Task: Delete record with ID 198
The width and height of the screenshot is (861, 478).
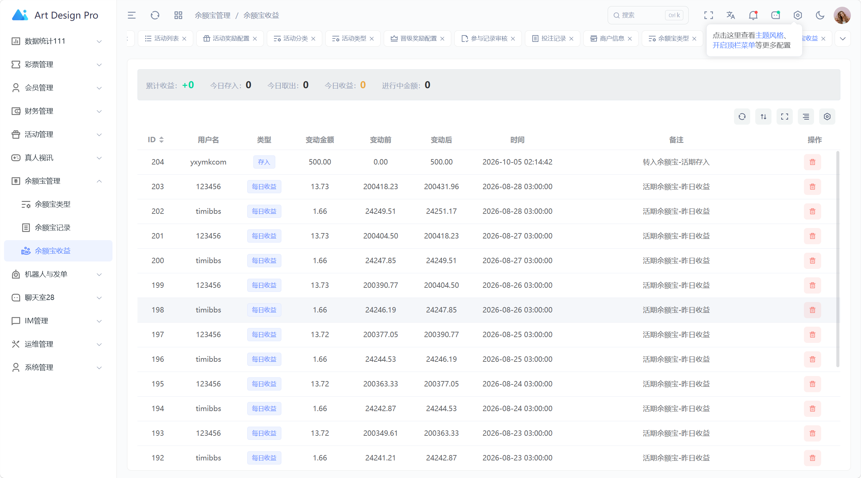Action: pyautogui.click(x=812, y=310)
